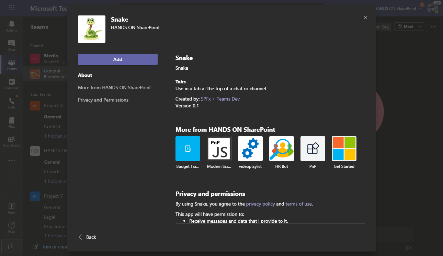Open the HR Bot app tile

click(282, 149)
